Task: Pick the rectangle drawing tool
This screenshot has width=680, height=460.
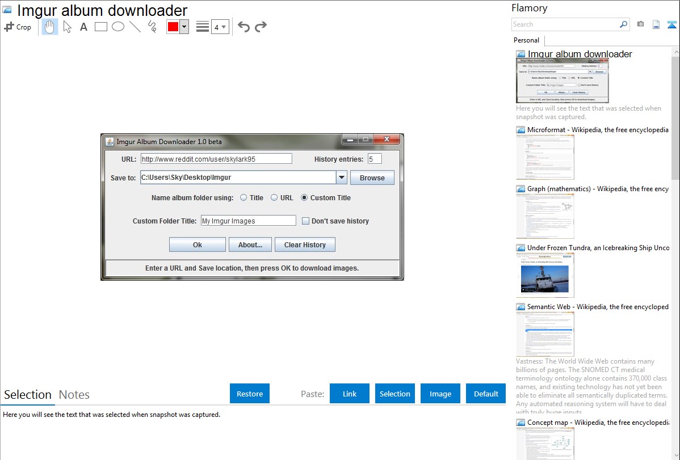Action: point(100,27)
